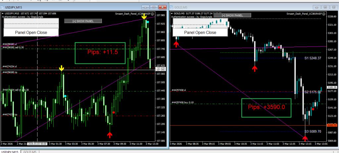Viewport: 339px width, 153px height.
Task: Expand the [+] SHOW PANEL on the GOLD chart
Action: pos(232,15)
